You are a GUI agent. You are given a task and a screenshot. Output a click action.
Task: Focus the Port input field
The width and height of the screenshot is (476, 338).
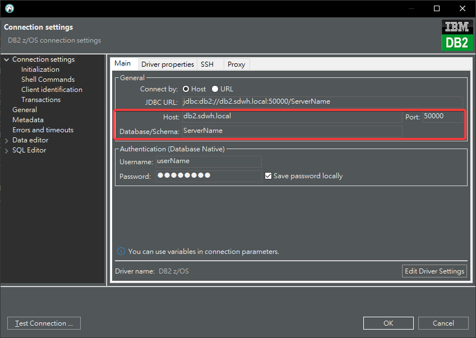442,117
